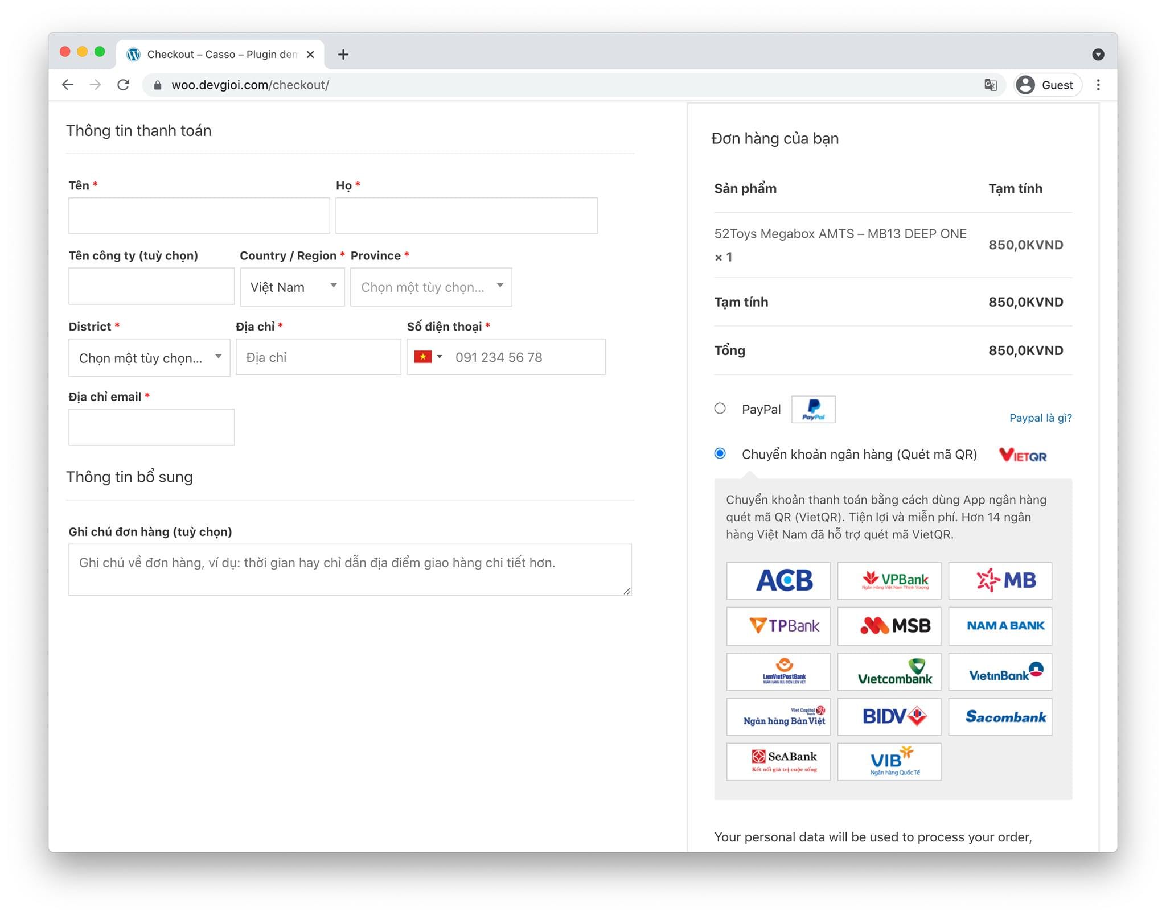
Task: Click the VietinBank logo
Action: [x=1000, y=671]
